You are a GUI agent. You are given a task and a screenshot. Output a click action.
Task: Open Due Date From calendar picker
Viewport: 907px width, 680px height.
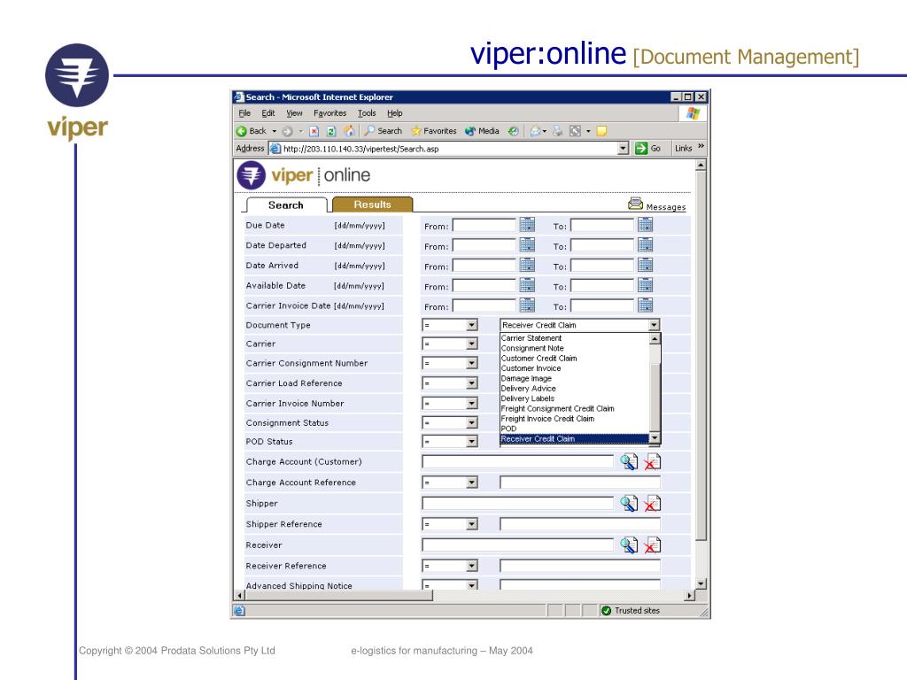click(x=527, y=225)
